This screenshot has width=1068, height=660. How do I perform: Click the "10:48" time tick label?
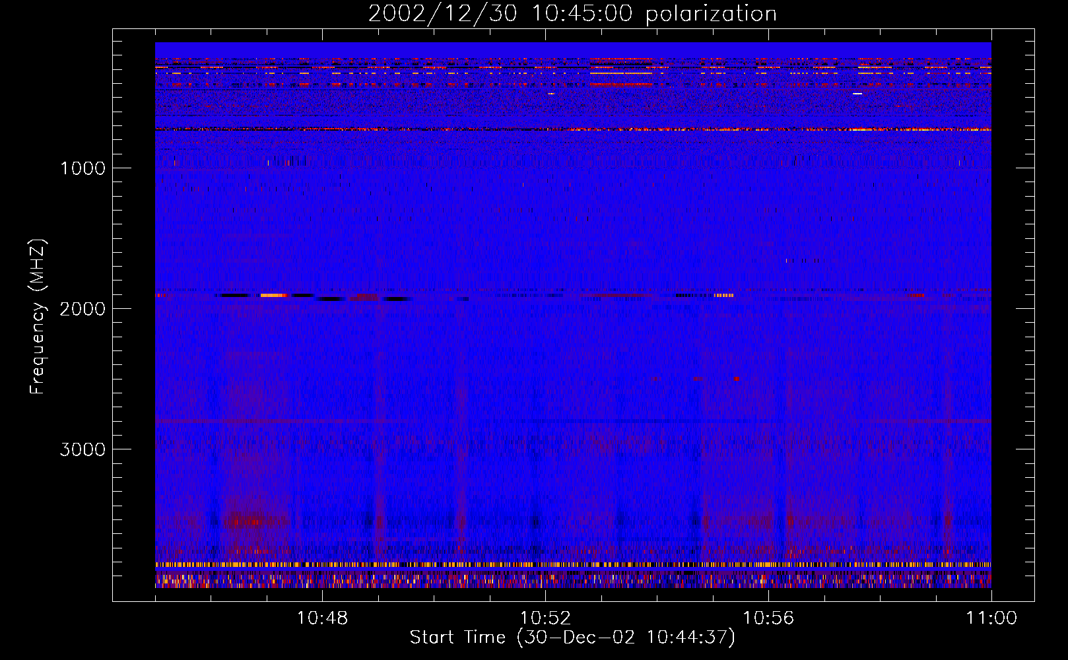[322, 618]
